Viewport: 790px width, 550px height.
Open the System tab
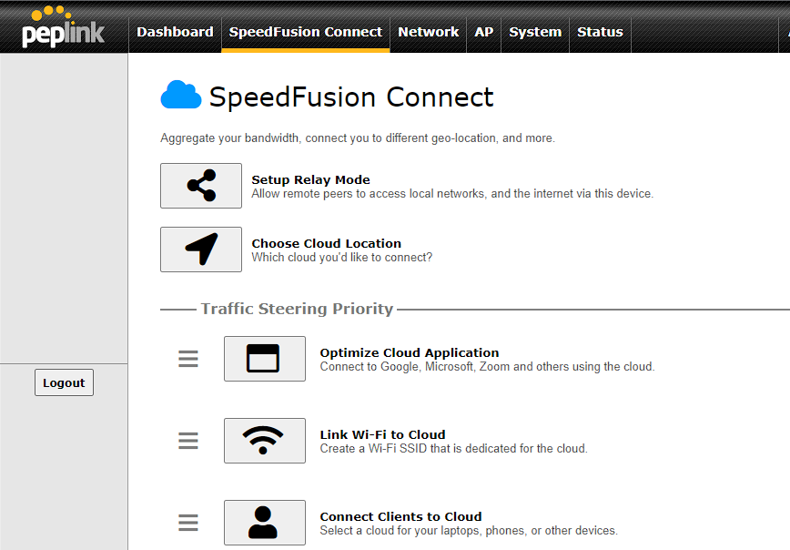535,32
